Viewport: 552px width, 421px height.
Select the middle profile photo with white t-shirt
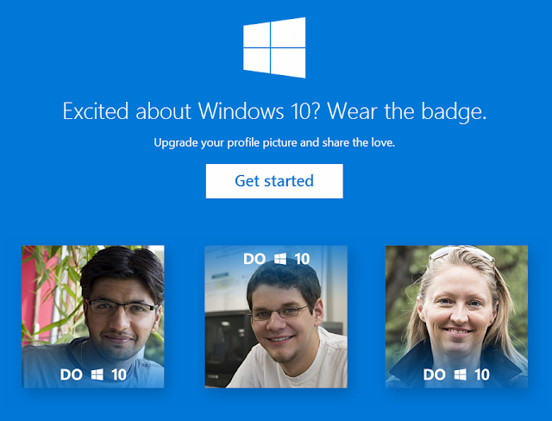click(276, 317)
